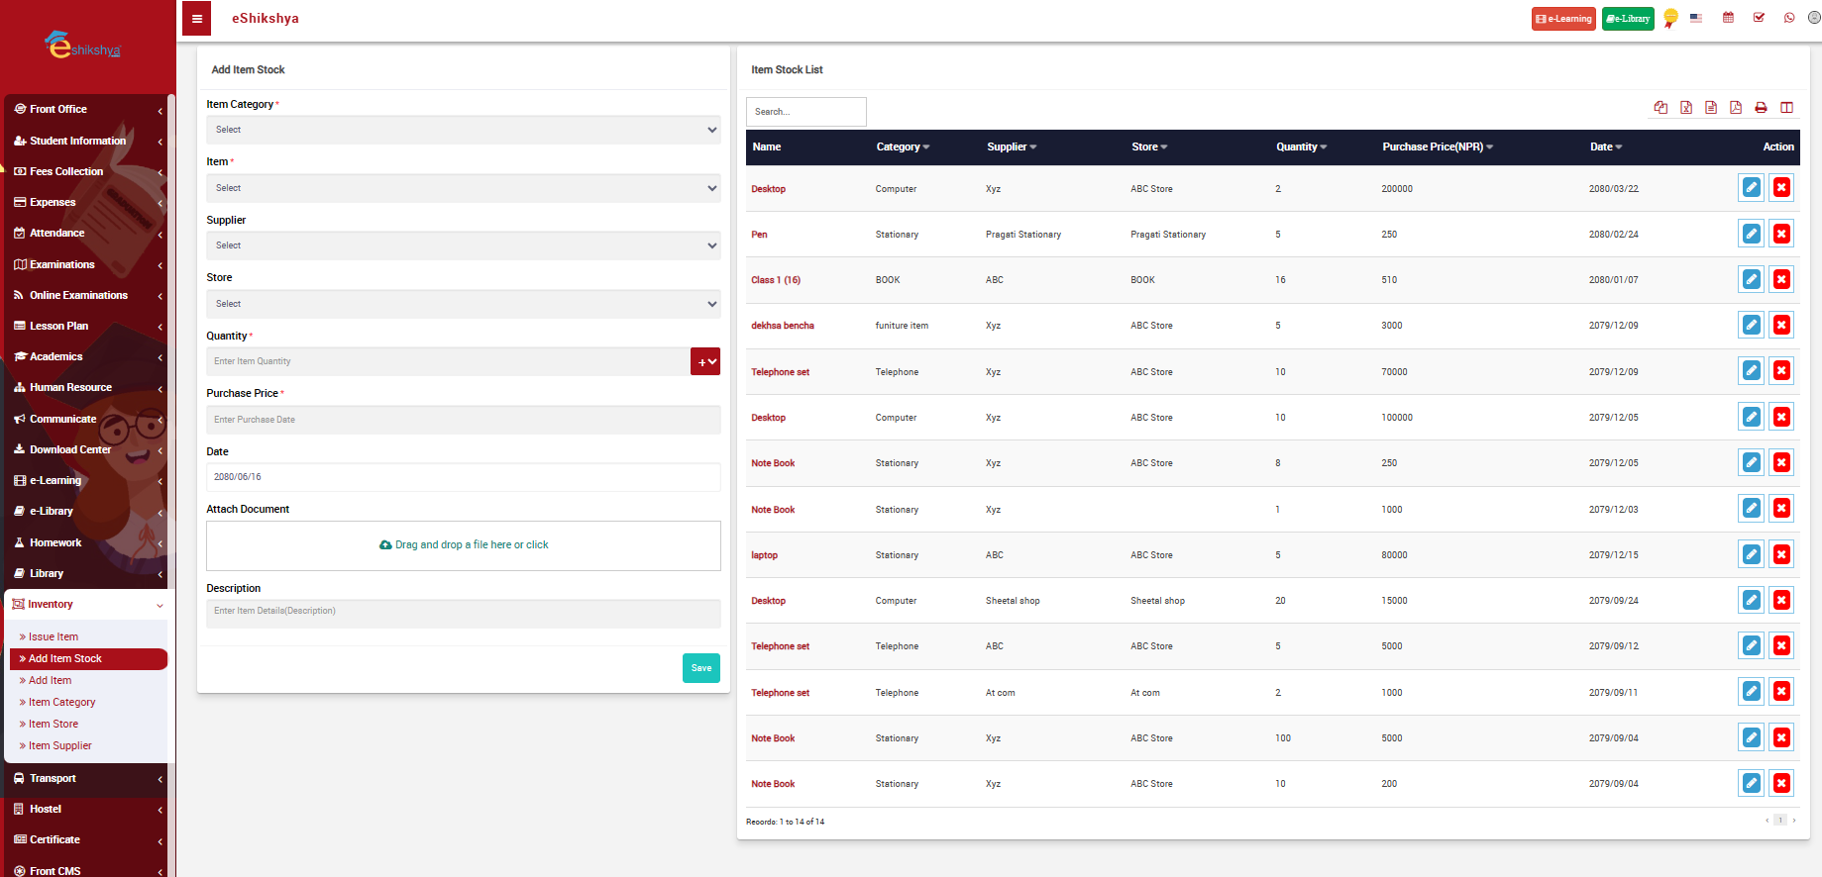This screenshot has width=1822, height=877.
Task: Print the item stock list
Action: point(1761,108)
